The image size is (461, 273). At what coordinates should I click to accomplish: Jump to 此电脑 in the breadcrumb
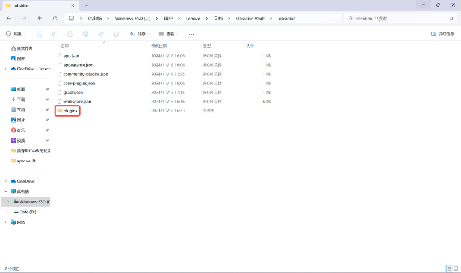pyautogui.click(x=94, y=19)
